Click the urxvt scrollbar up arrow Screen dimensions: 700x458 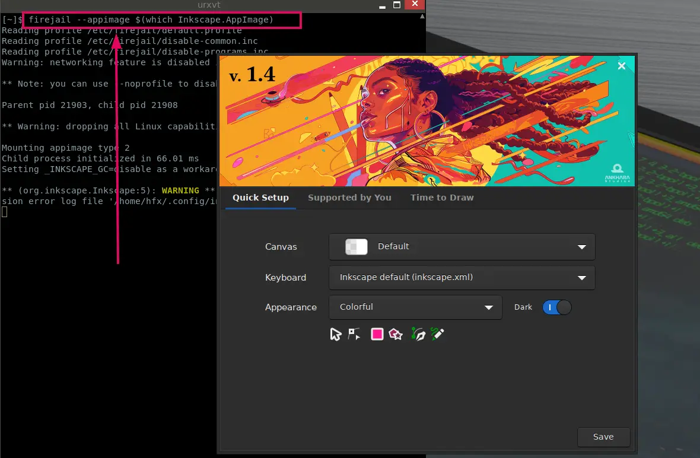pos(422,17)
